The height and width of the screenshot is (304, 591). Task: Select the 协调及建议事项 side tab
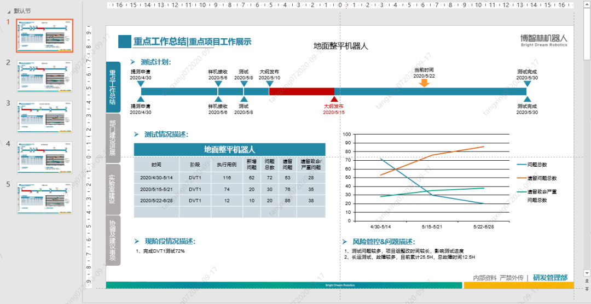113,241
